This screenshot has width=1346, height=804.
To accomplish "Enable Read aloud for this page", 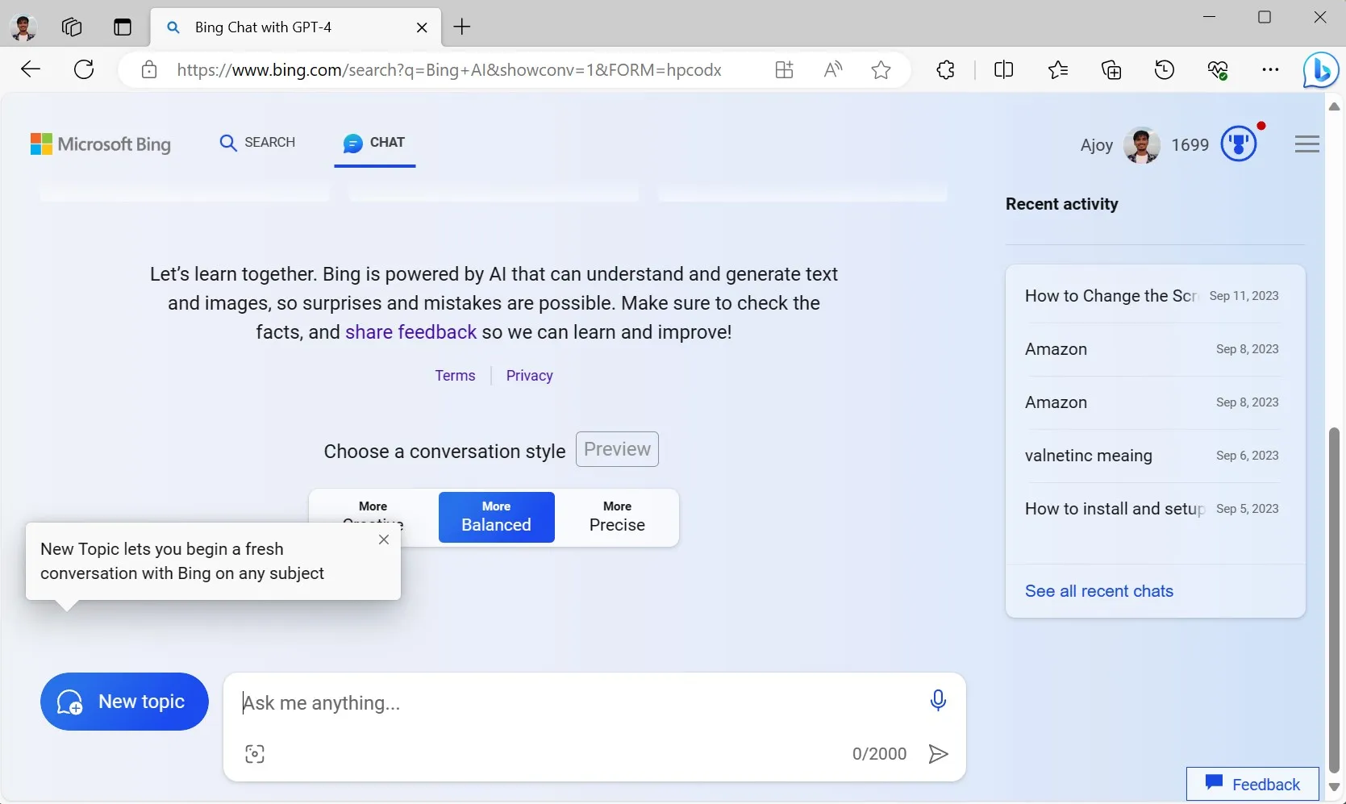I will pyautogui.click(x=833, y=69).
